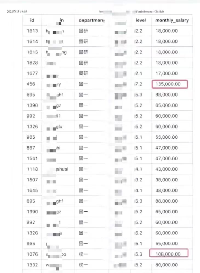200x273 pixels.
Task: Click the id cell 1076
Action: click(32, 254)
